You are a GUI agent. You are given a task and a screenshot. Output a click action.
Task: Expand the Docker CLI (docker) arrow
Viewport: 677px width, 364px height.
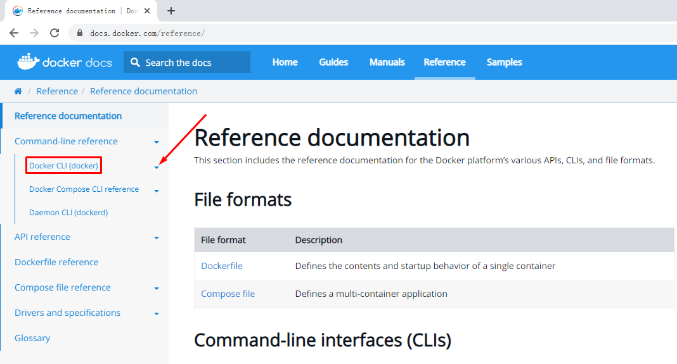(x=157, y=167)
